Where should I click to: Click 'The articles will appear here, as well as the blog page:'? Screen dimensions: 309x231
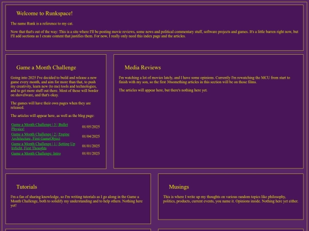point(53,116)
